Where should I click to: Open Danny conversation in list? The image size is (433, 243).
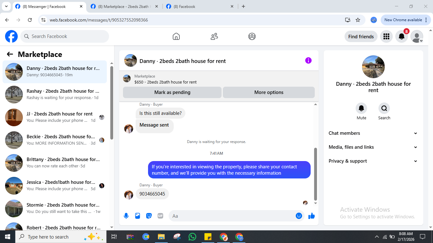pos(55,72)
